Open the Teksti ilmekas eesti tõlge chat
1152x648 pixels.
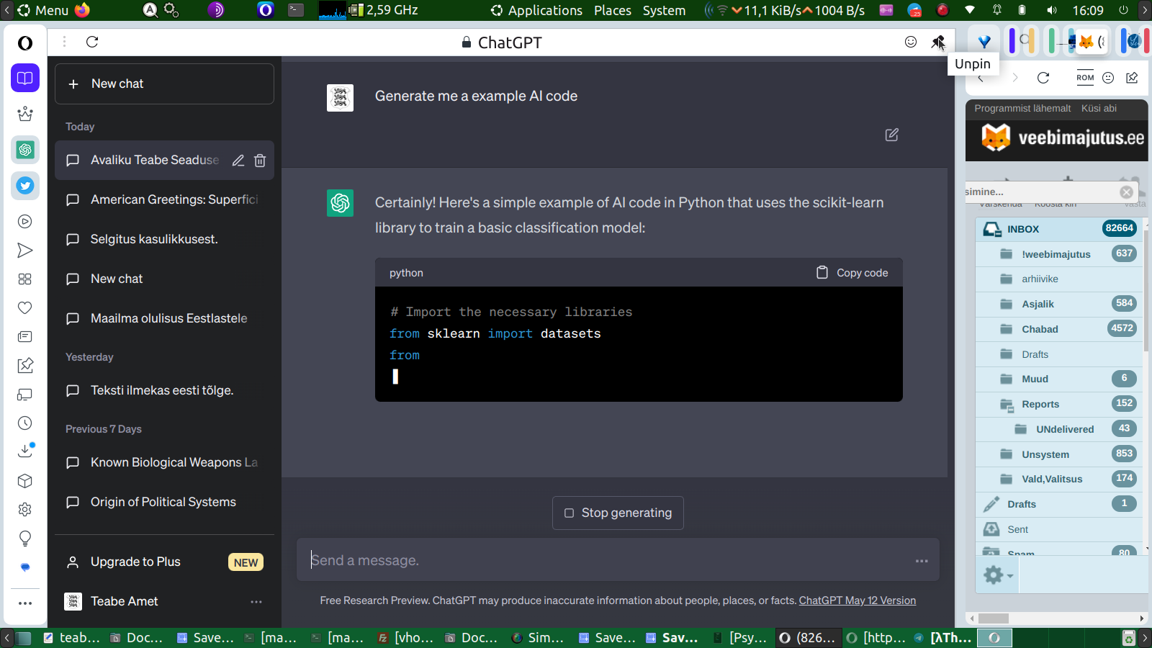[164, 390]
